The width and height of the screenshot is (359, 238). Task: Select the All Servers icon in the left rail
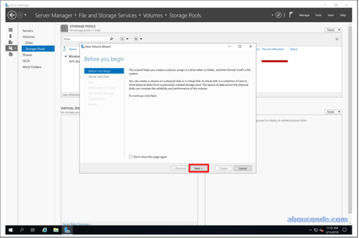click(11, 42)
